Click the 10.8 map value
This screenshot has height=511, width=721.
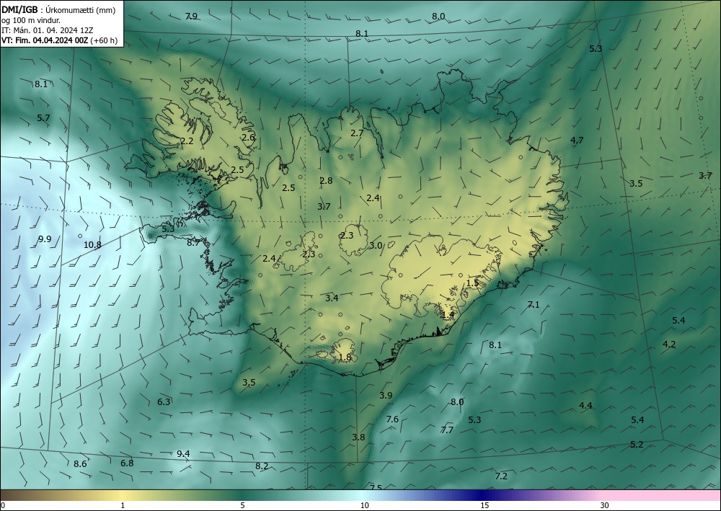(x=92, y=245)
